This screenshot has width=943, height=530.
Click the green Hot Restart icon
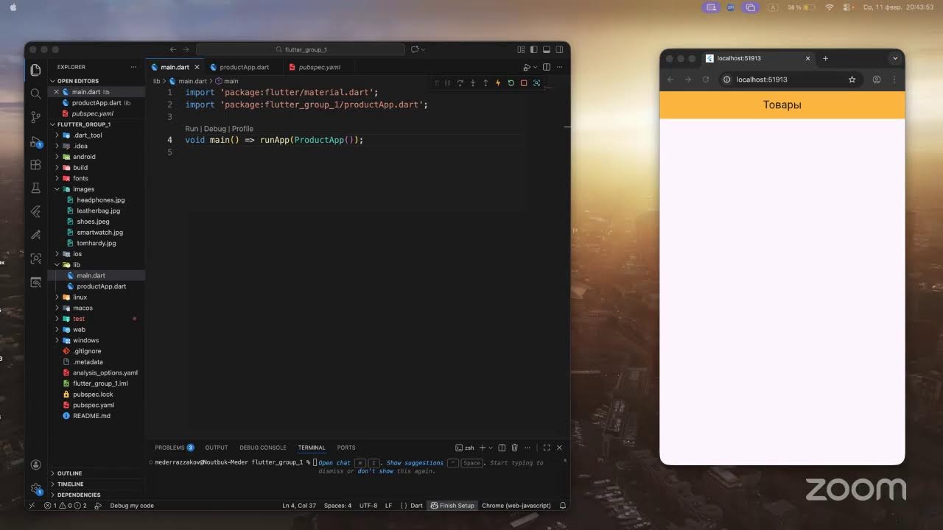pos(511,83)
